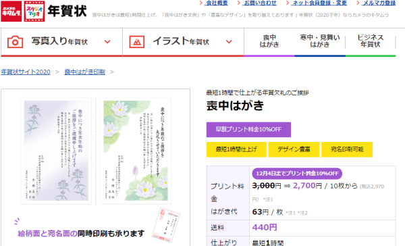The width and height of the screenshot is (405, 246).
Task: Click the picture icon beside イラスト年賀状
Action: (137, 42)
